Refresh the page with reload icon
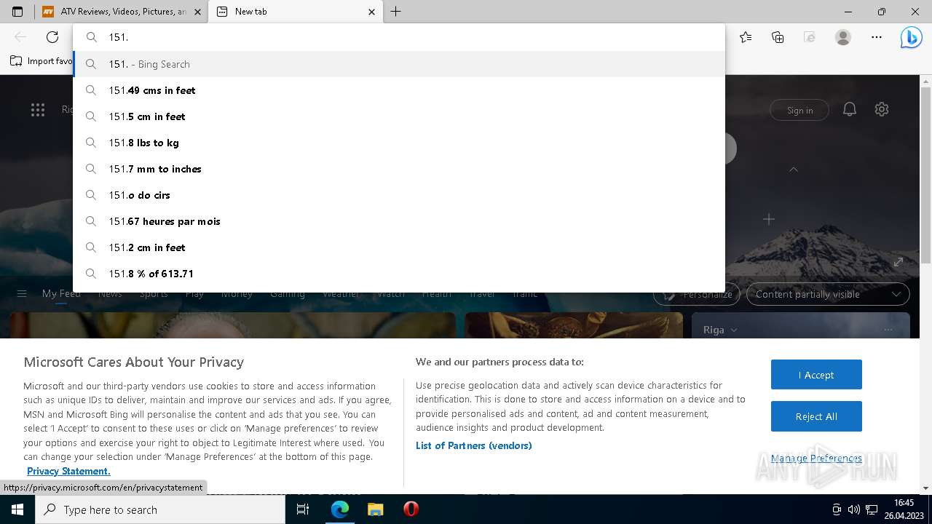The width and height of the screenshot is (932, 524). 52,37
